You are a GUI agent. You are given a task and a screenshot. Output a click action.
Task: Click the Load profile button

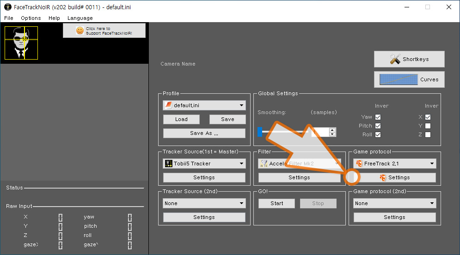click(181, 119)
